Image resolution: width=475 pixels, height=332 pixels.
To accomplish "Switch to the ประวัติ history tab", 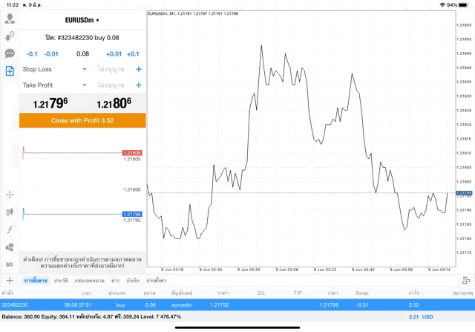I will [61, 281].
